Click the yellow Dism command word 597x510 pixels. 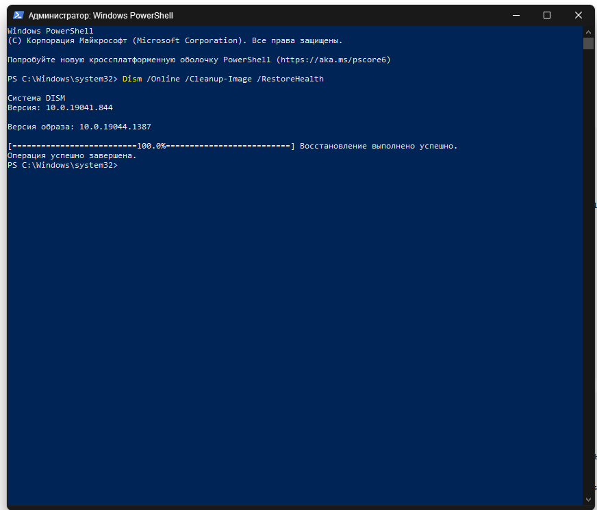point(132,79)
